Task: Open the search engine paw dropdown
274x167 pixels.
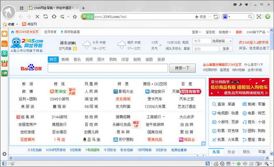Action: [229, 17]
